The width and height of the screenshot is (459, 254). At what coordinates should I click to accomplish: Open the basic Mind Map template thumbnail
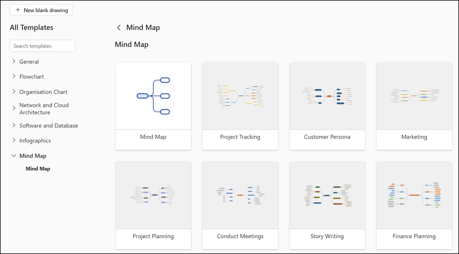click(x=153, y=96)
